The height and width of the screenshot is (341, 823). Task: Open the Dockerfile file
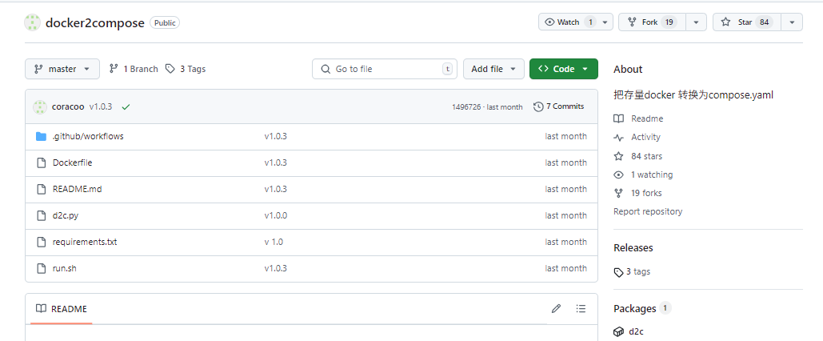click(73, 162)
